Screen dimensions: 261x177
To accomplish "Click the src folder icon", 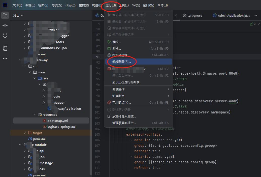I will click(30, 66).
